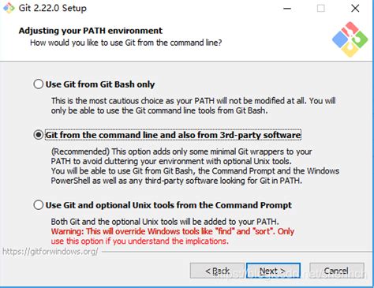Cancel the Git installation
This screenshot has width=374, height=288.
(337, 271)
